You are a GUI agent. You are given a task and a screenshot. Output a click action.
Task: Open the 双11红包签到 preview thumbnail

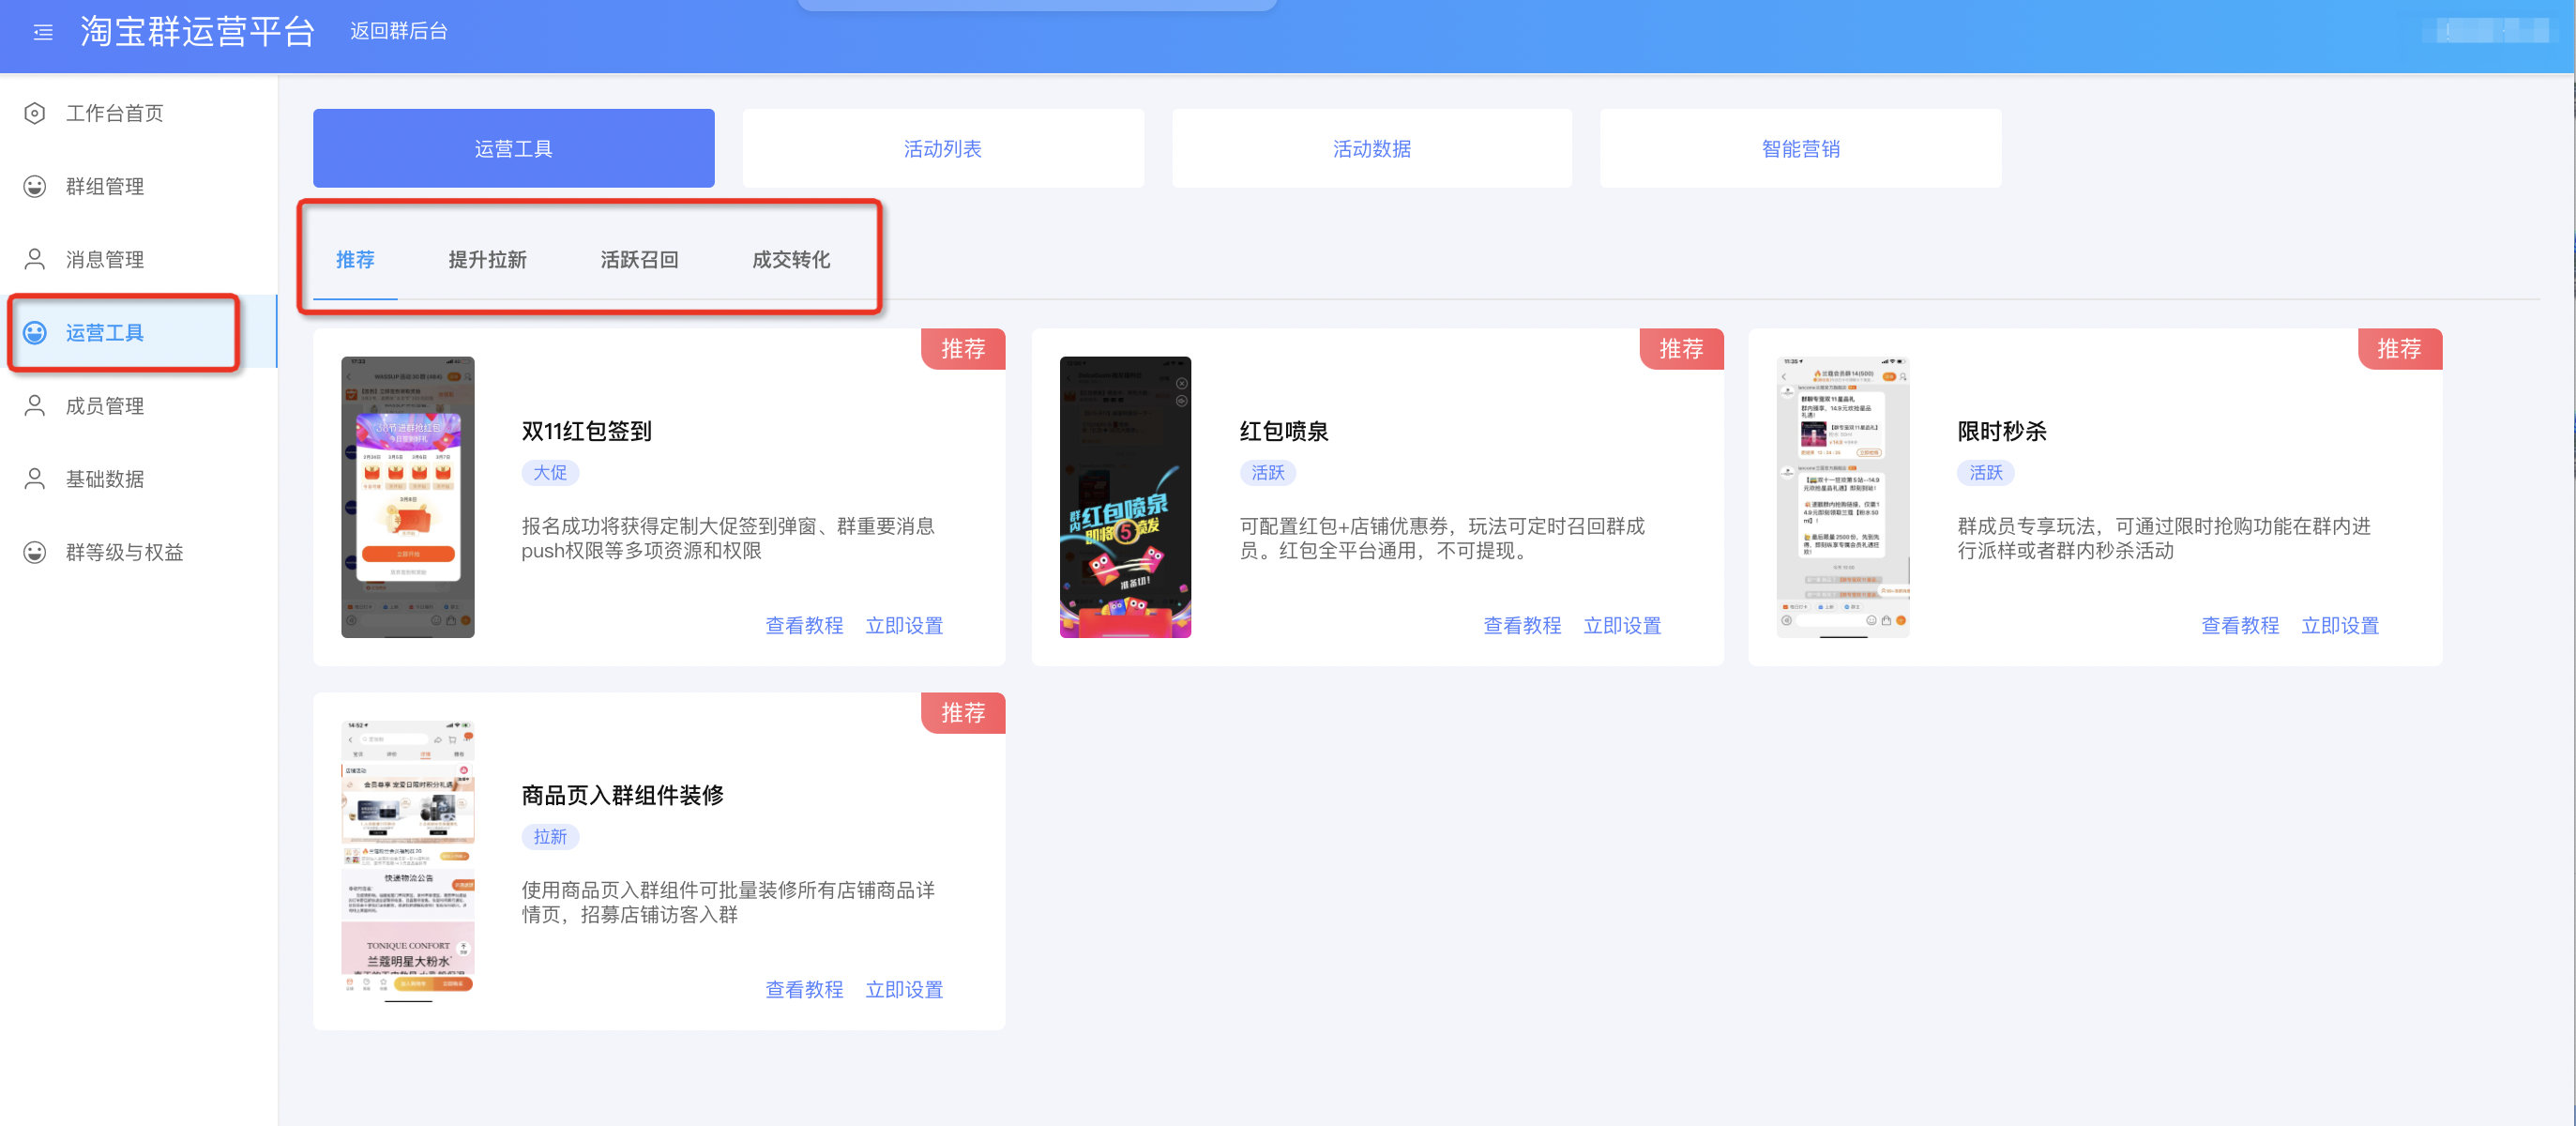(408, 497)
